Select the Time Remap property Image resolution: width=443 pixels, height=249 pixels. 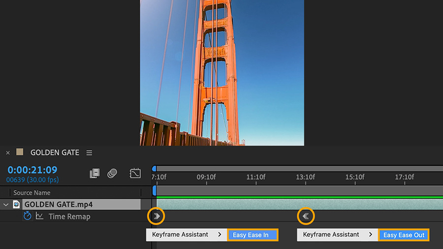69,217
